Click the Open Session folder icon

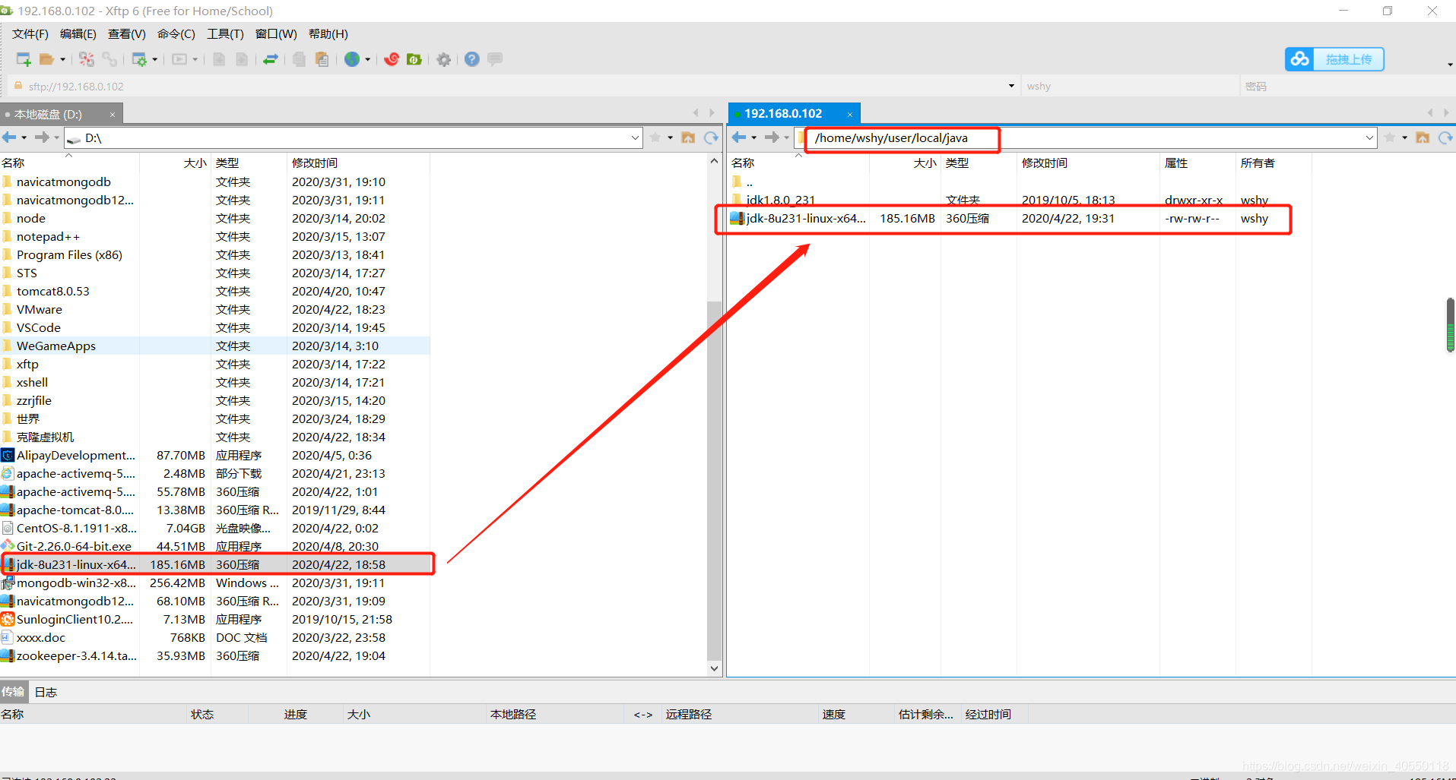pyautogui.click(x=46, y=59)
